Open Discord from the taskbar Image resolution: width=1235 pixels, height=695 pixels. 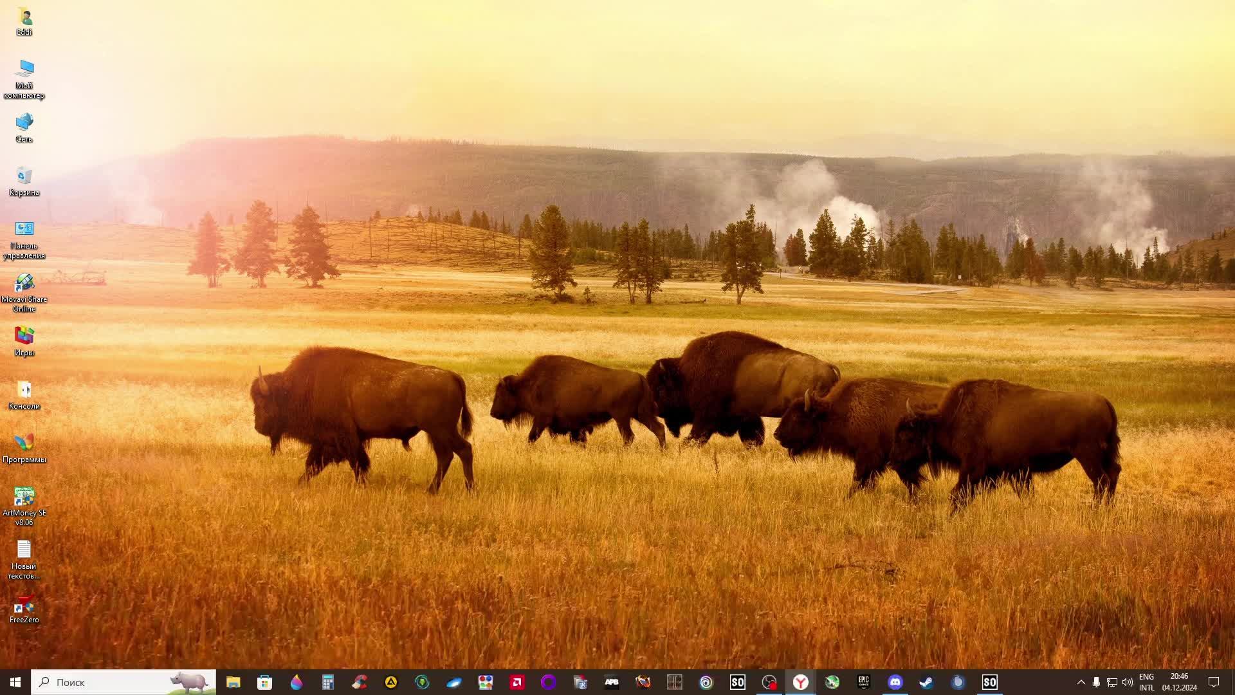[895, 682]
